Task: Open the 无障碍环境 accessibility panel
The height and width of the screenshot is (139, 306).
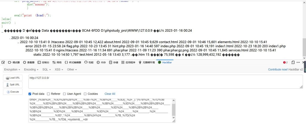Action: pyautogui.click(x=146, y=62)
